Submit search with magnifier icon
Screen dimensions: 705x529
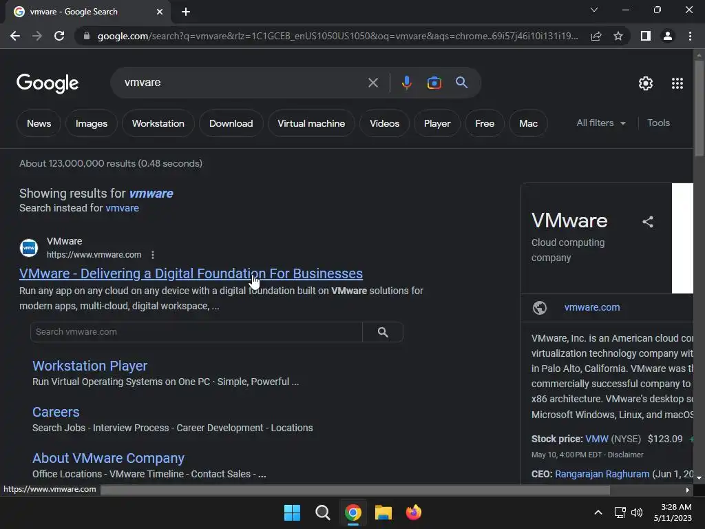pyautogui.click(x=461, y=83)
